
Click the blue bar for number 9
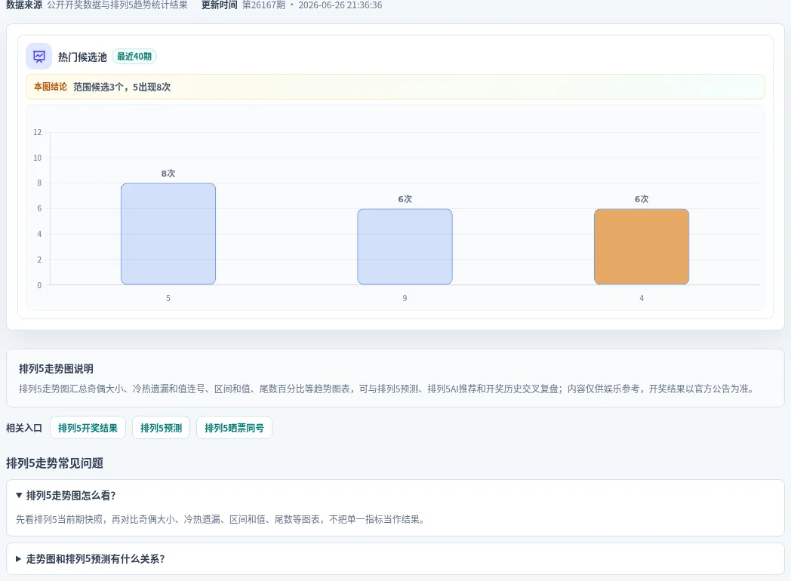[405, 247]
